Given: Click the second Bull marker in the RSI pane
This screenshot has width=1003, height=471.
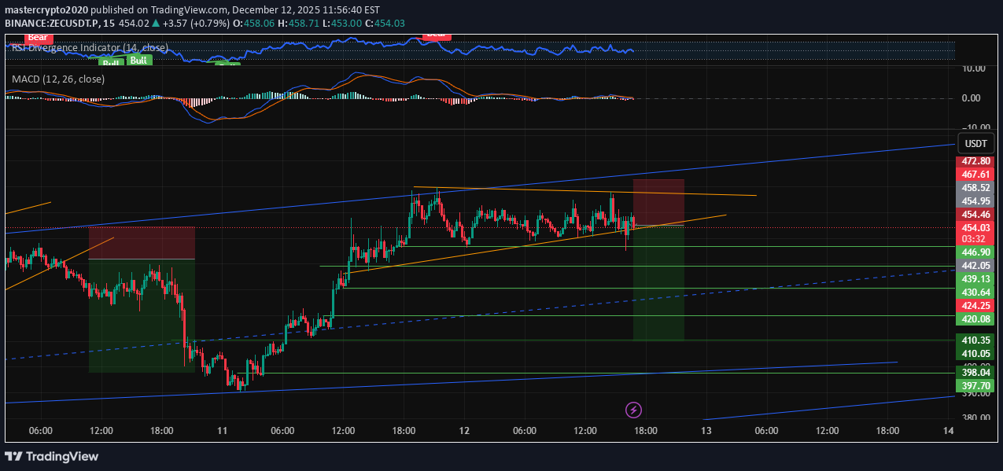Looking at the screenshot, I should pyautogui.click(x=138, y=60).
